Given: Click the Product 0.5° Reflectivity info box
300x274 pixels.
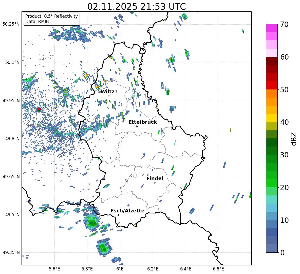Looking at the screenshot, I should [x=51, y=19].
